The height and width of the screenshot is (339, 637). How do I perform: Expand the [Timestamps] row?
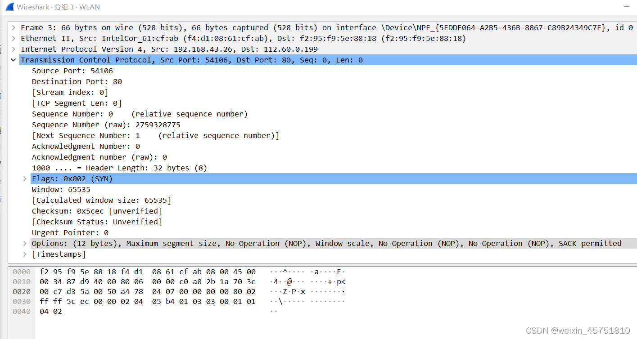pyautogui.click(x=25, y=254)
